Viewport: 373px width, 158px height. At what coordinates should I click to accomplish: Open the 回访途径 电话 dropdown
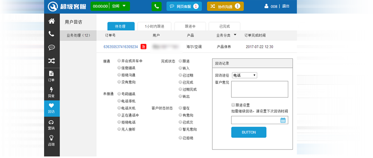(x=244, y=75)
